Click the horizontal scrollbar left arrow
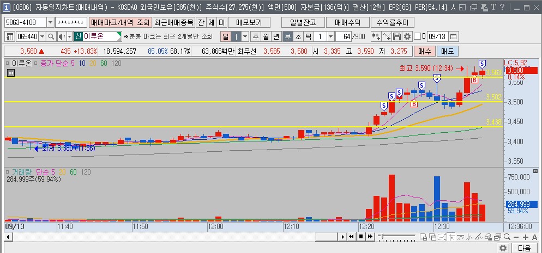Viewport: 542px width, 253px height. click(7, 237)
